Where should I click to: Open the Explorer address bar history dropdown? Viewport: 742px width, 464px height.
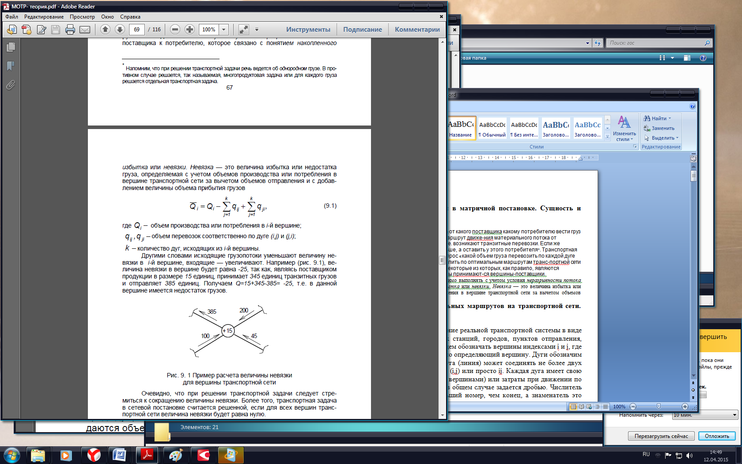587,43
